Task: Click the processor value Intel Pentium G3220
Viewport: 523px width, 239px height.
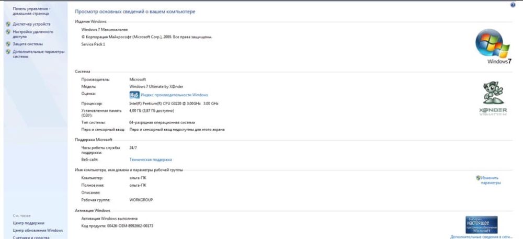Action: click(x=174, y=104)
